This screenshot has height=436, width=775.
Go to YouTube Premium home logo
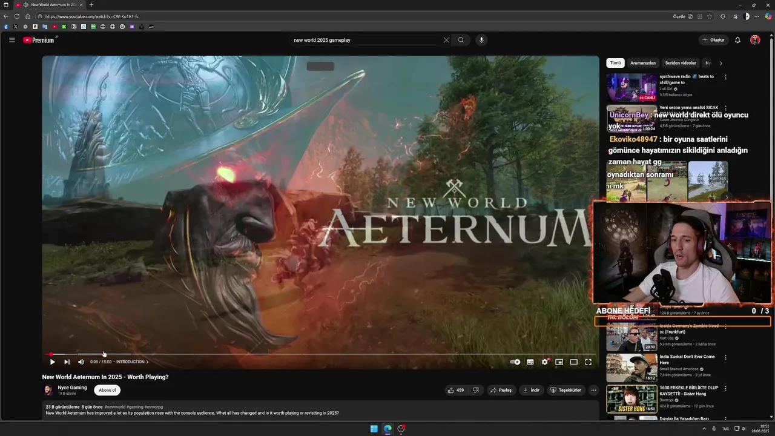39,40
